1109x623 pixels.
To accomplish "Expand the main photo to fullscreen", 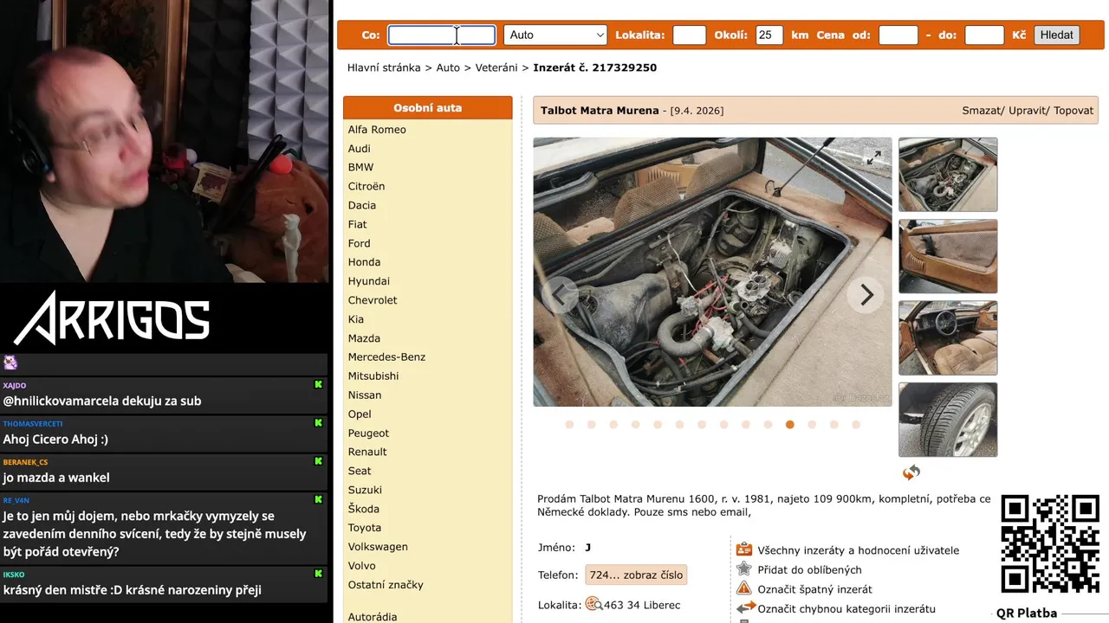I will click(873, 157).
